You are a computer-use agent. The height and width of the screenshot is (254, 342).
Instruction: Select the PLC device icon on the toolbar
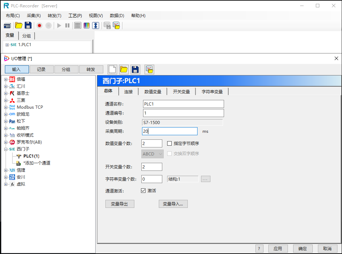pyautogui.click(x=7, y=25)
